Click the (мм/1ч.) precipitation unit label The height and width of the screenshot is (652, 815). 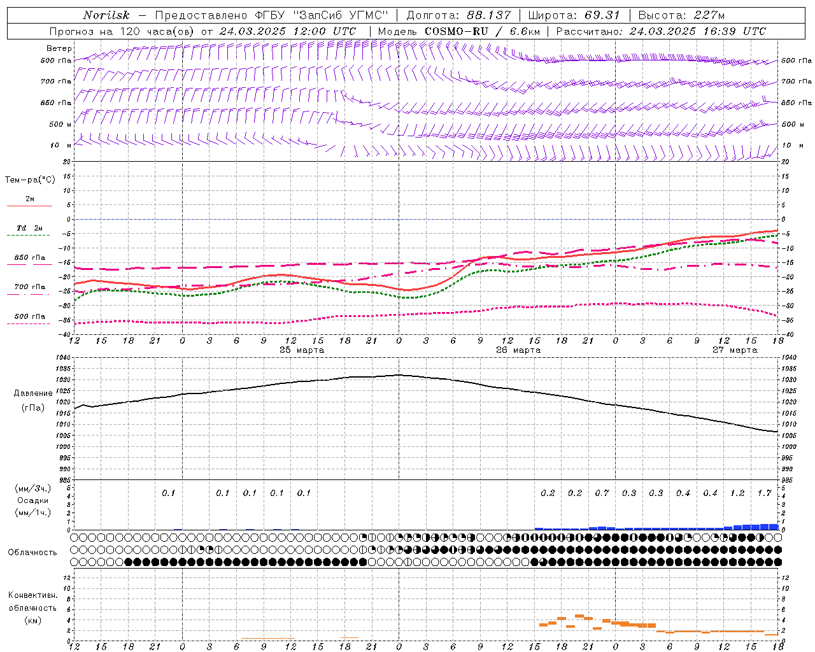32,513
